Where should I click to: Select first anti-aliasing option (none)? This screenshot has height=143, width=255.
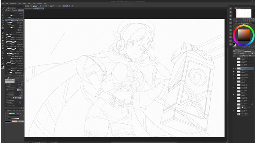tap(13, 98)
